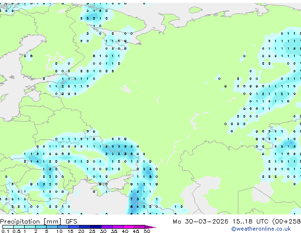
Task: Click the legend arrow tip beyond 50
Action: coord(150,227)
